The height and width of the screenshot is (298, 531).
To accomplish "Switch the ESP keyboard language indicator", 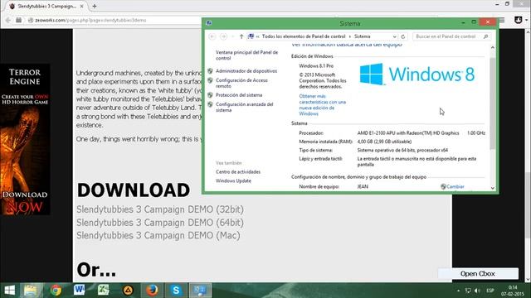I will pyautogui.click(x=490, y=291).
